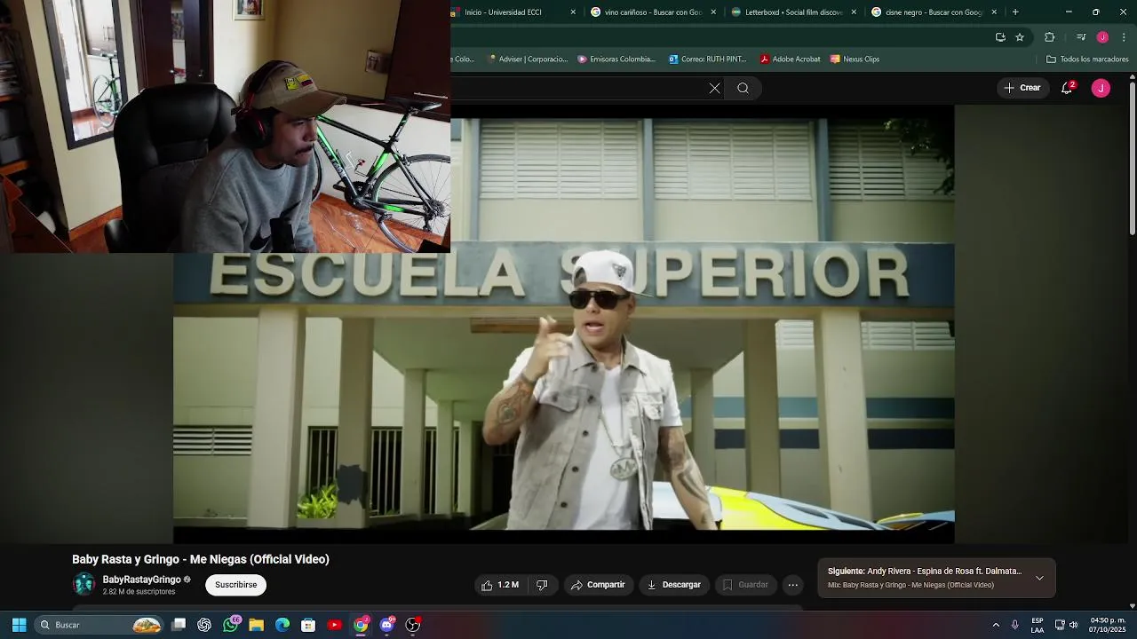Open the Compartir share button
Image resolution: width=1137 pixels, height=639 pixels.
(598, 585)
